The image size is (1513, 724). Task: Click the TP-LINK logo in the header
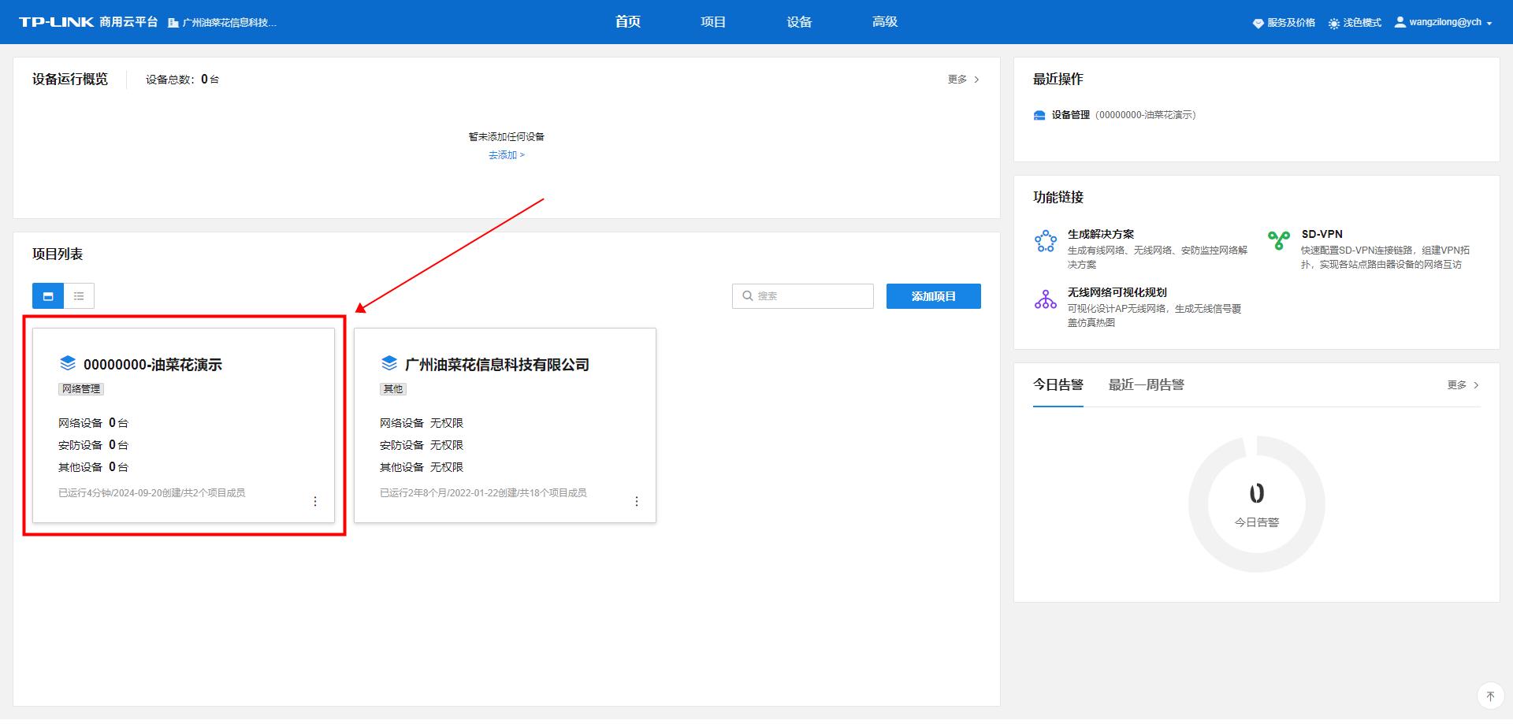tap(57, 22)
